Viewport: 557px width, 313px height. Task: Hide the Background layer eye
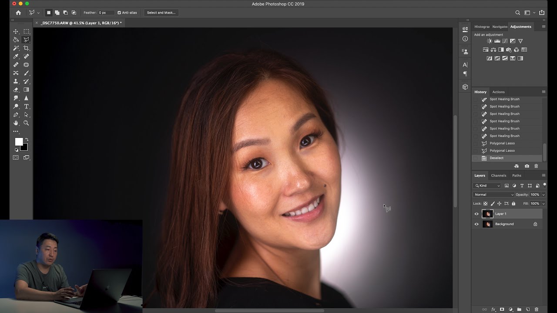click(x=476, y=224)
